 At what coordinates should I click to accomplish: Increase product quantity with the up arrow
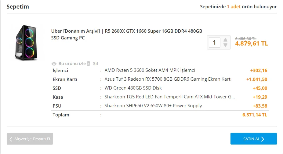225,40
